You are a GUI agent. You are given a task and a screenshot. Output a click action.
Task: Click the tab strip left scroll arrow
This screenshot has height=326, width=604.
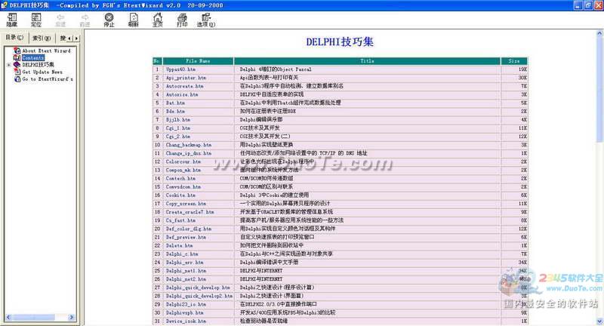(69, 38)
